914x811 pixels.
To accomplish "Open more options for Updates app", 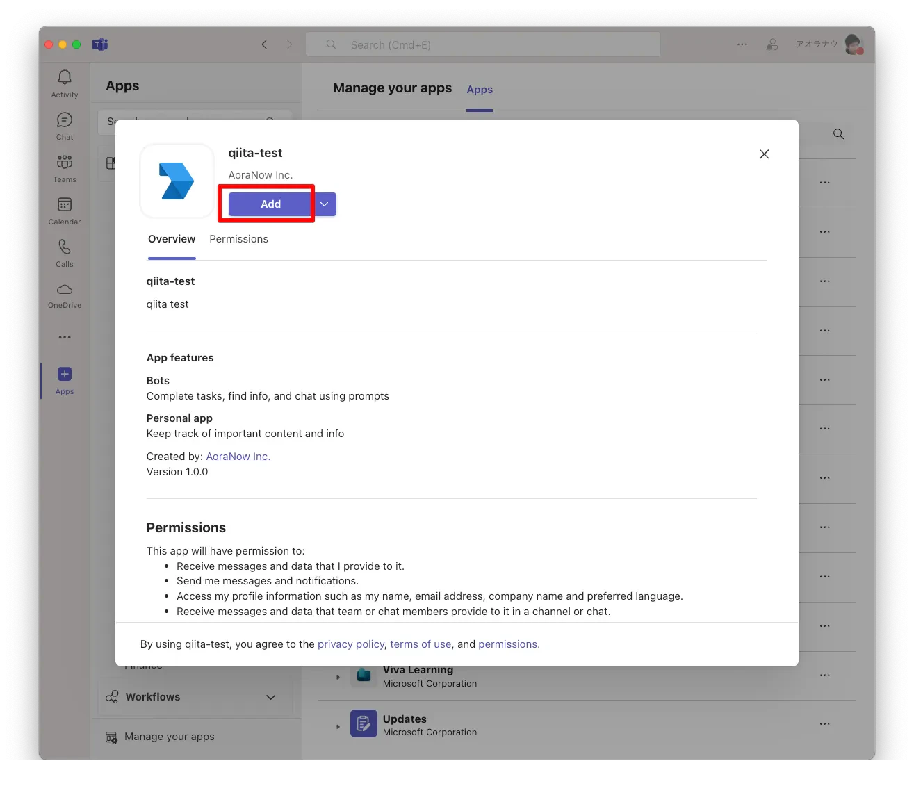I will click(x=825, y=724).
